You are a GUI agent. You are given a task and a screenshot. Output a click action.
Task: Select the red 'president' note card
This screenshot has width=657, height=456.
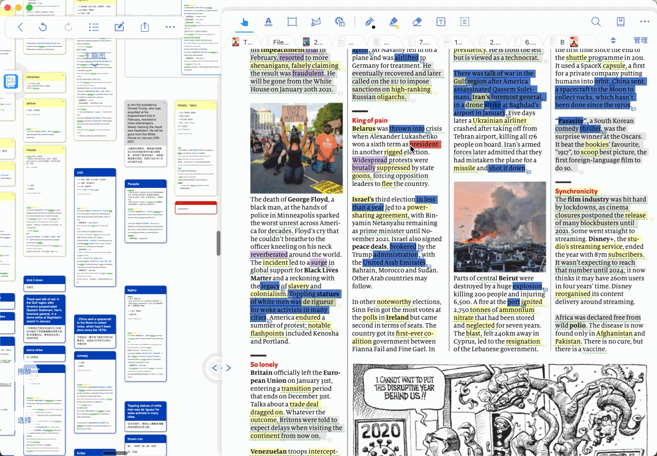coord(196,208)
